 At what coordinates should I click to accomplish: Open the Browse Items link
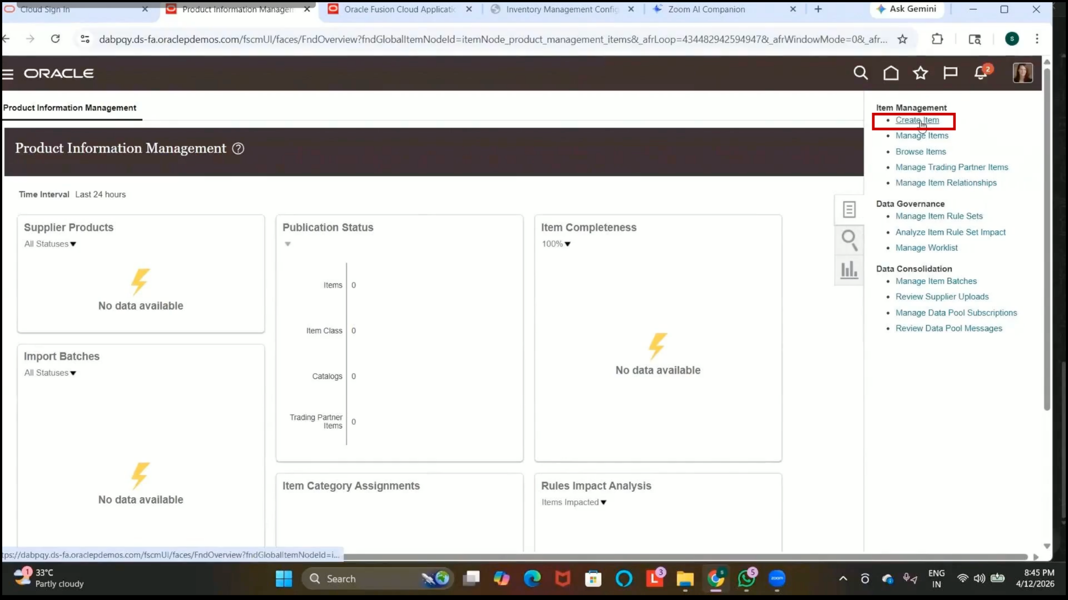921,152
